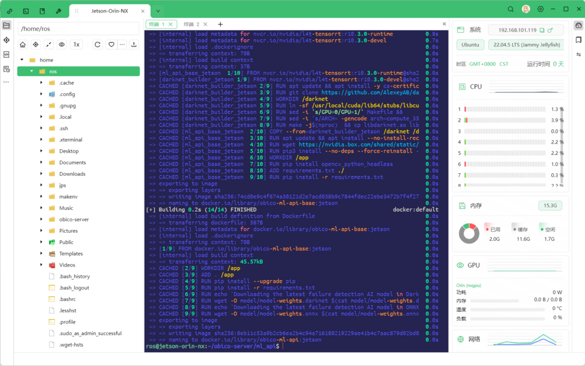
Task: Toggle the collapse arrows icon in file toolbar
Action: 49,45
